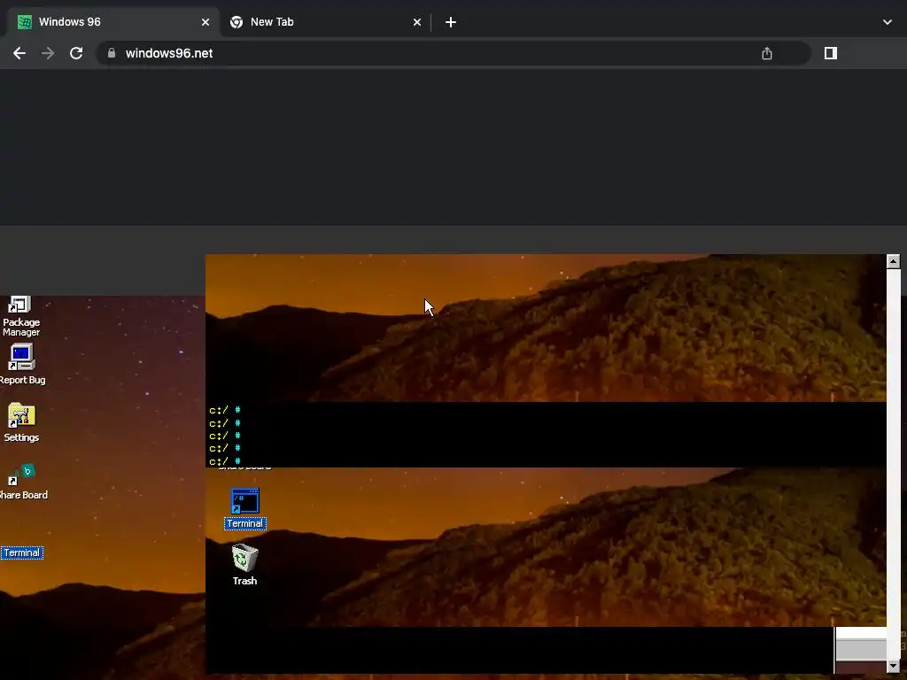The height and width of the screenshot is (680, 907).
Task: Close the New Tab tab
Action: coord(417,22)
